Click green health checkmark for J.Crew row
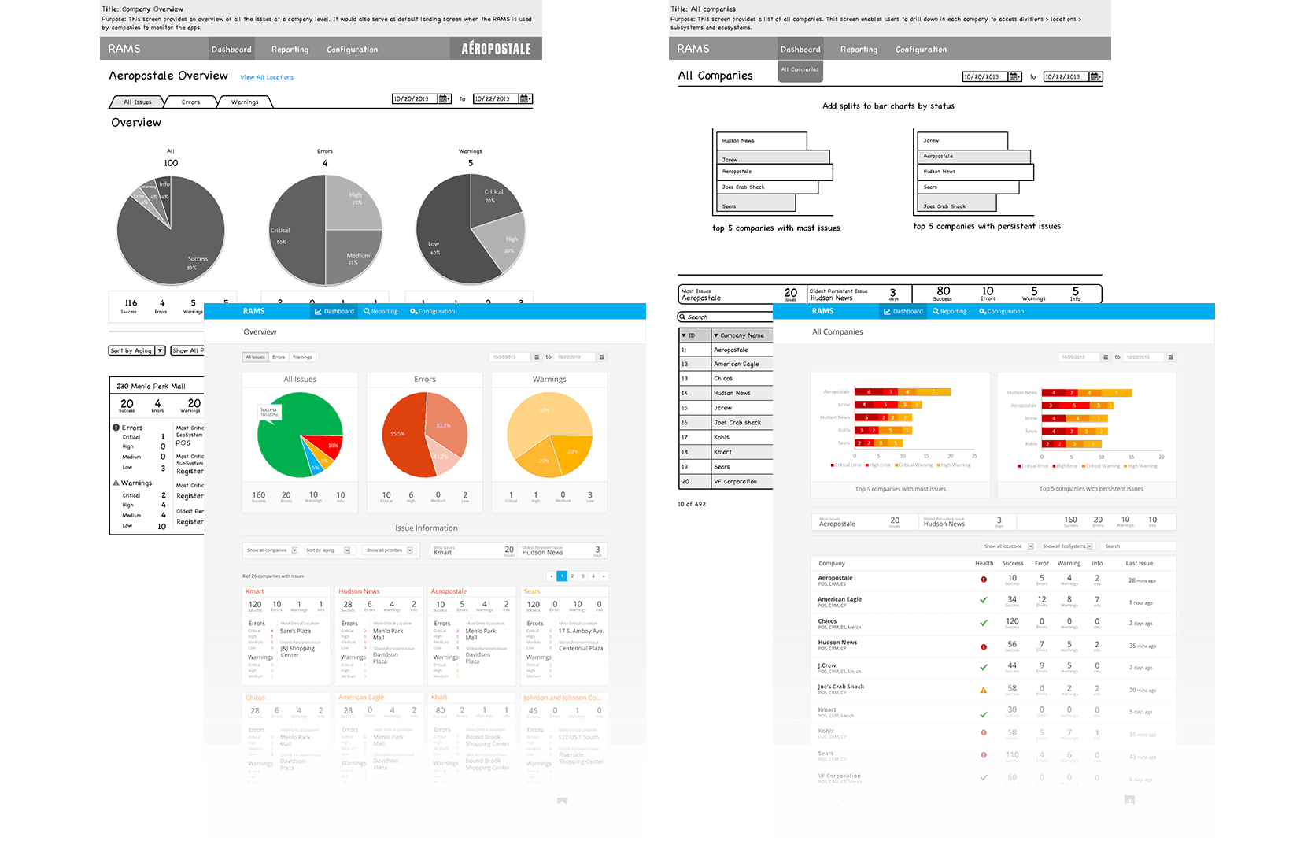Viewport: 1315px width, 863px height. 984,667
